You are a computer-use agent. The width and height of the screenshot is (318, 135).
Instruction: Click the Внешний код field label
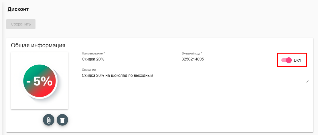click(192, 53)
